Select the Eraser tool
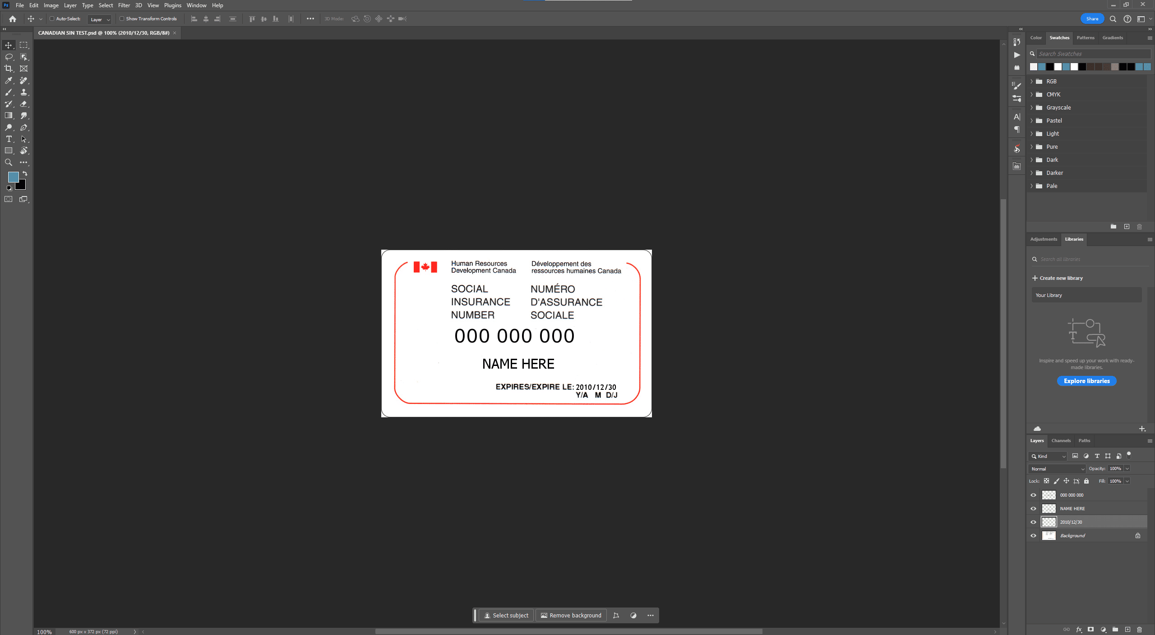 pos(23,104)
